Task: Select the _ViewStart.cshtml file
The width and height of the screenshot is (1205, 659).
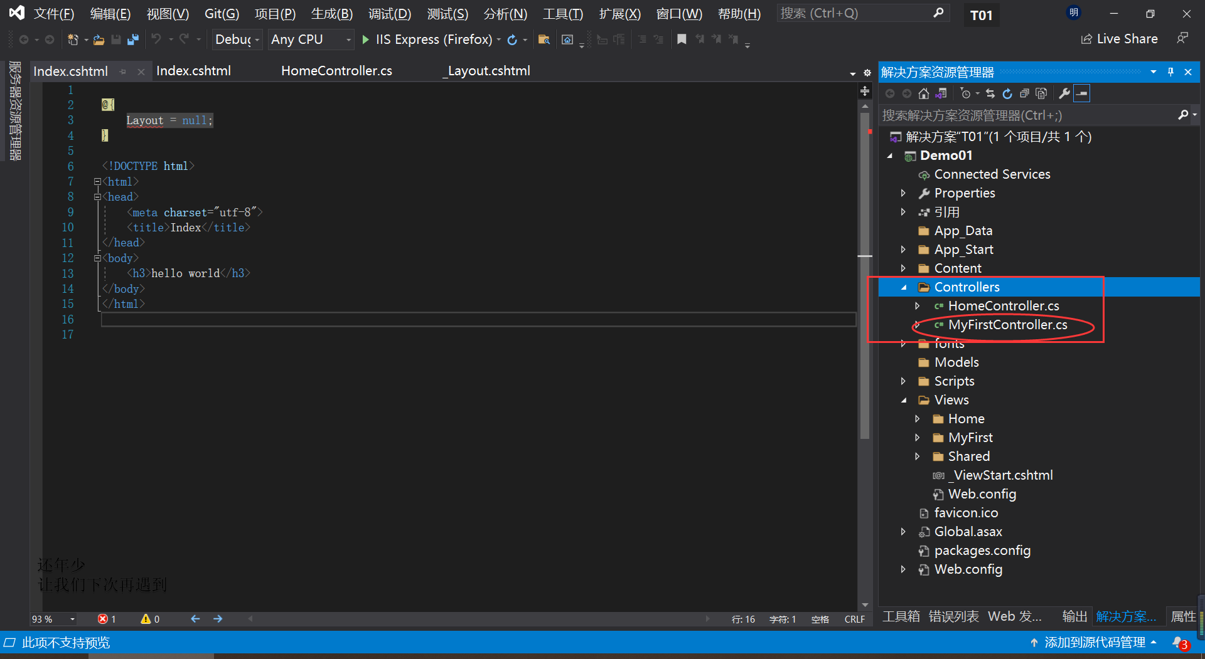Action: tap(1000, 475)
